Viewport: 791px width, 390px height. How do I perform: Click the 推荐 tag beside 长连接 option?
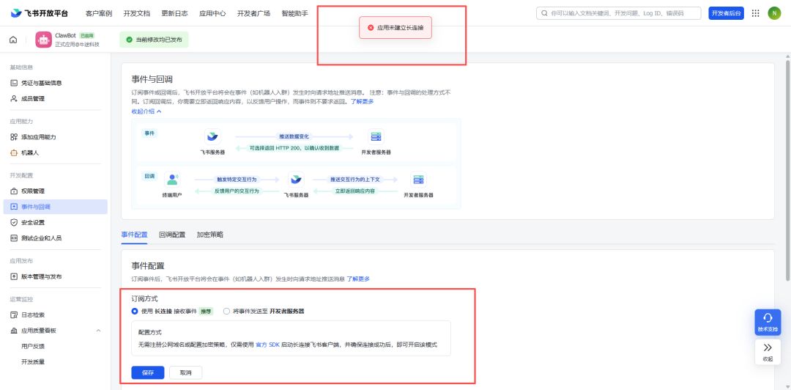click(205, 311)
